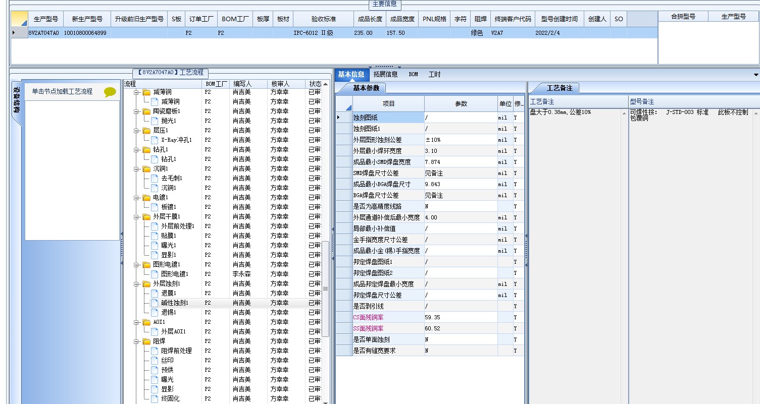Viewport: 760px width, 404px height.
Task: Select the 基本参数 sub-tab
Action: tap(366, 88)
